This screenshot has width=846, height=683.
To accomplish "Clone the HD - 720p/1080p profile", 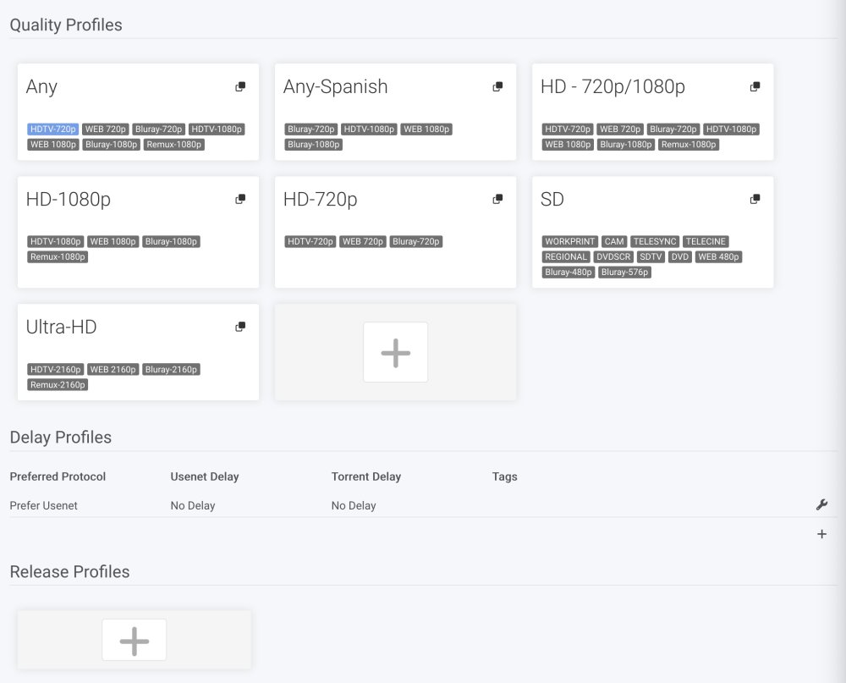I will [x=755, y=86].
